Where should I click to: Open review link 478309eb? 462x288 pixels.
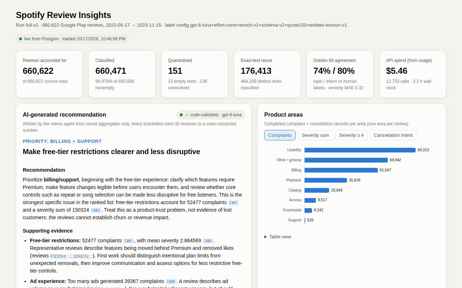coord(60,256)
